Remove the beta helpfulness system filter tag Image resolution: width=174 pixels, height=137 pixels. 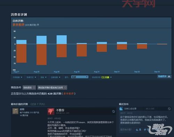[x=65, y=87]
